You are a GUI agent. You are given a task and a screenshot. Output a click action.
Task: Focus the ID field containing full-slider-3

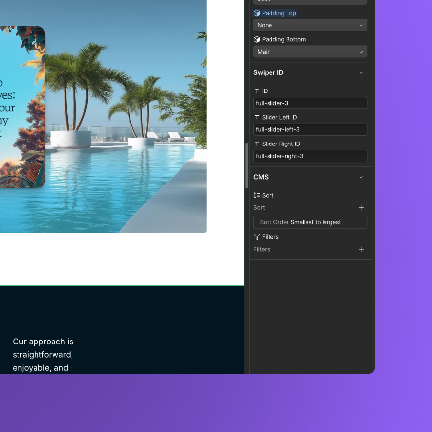[310, 103]
